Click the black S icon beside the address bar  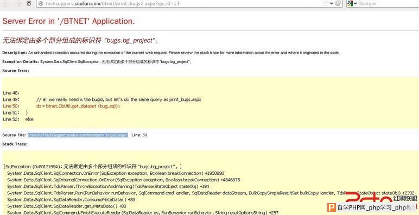tap(29, 3)
